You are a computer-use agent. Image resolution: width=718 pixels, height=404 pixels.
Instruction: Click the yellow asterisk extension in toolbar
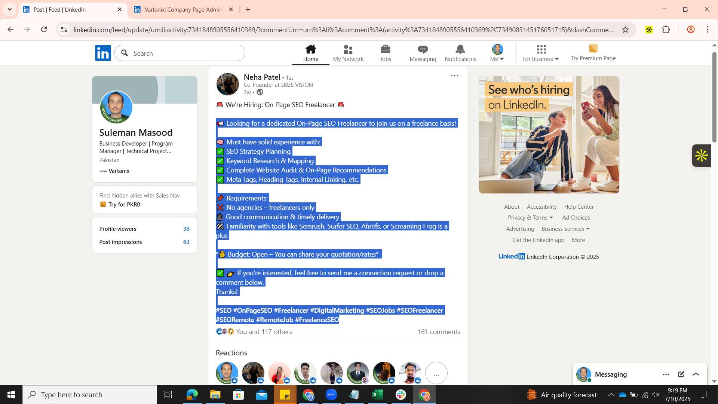[x=649, y=30]
